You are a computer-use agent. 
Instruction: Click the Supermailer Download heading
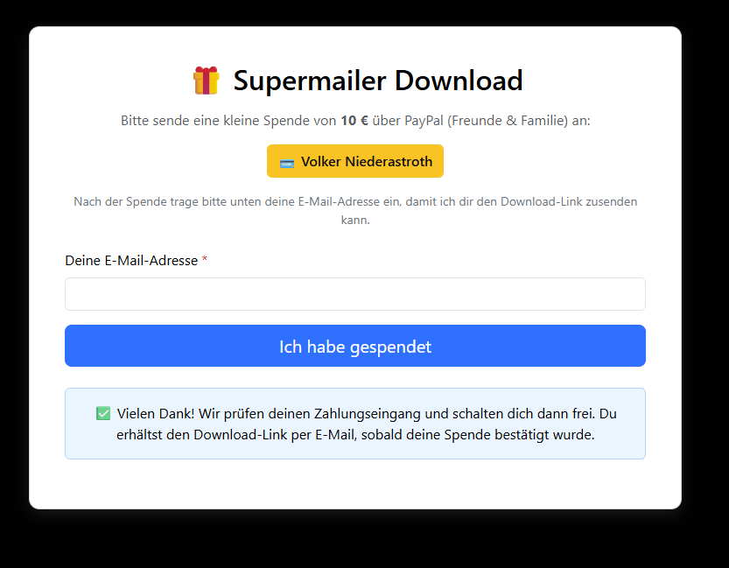[378, 81]
